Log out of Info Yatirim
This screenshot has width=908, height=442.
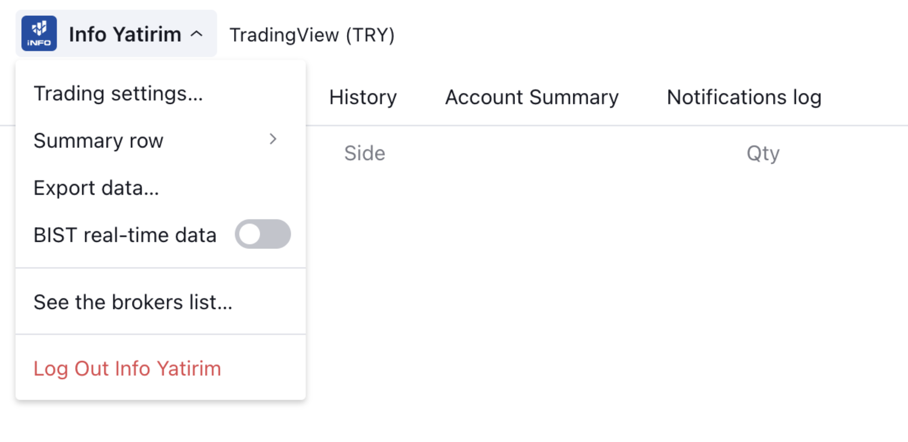(x=127, y=368)
